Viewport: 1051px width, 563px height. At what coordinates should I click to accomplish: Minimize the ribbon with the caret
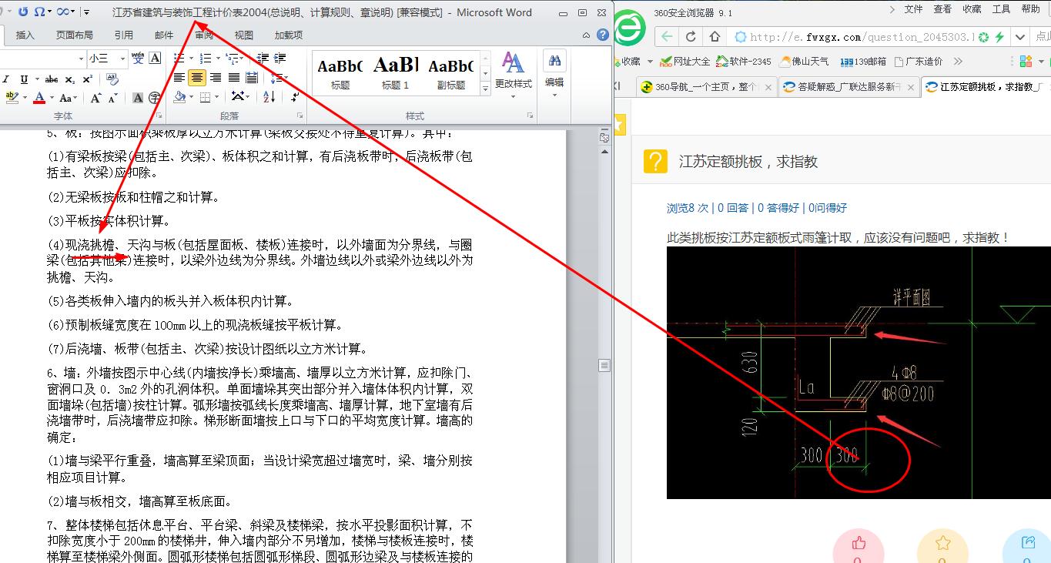click(x=587, y=35)
